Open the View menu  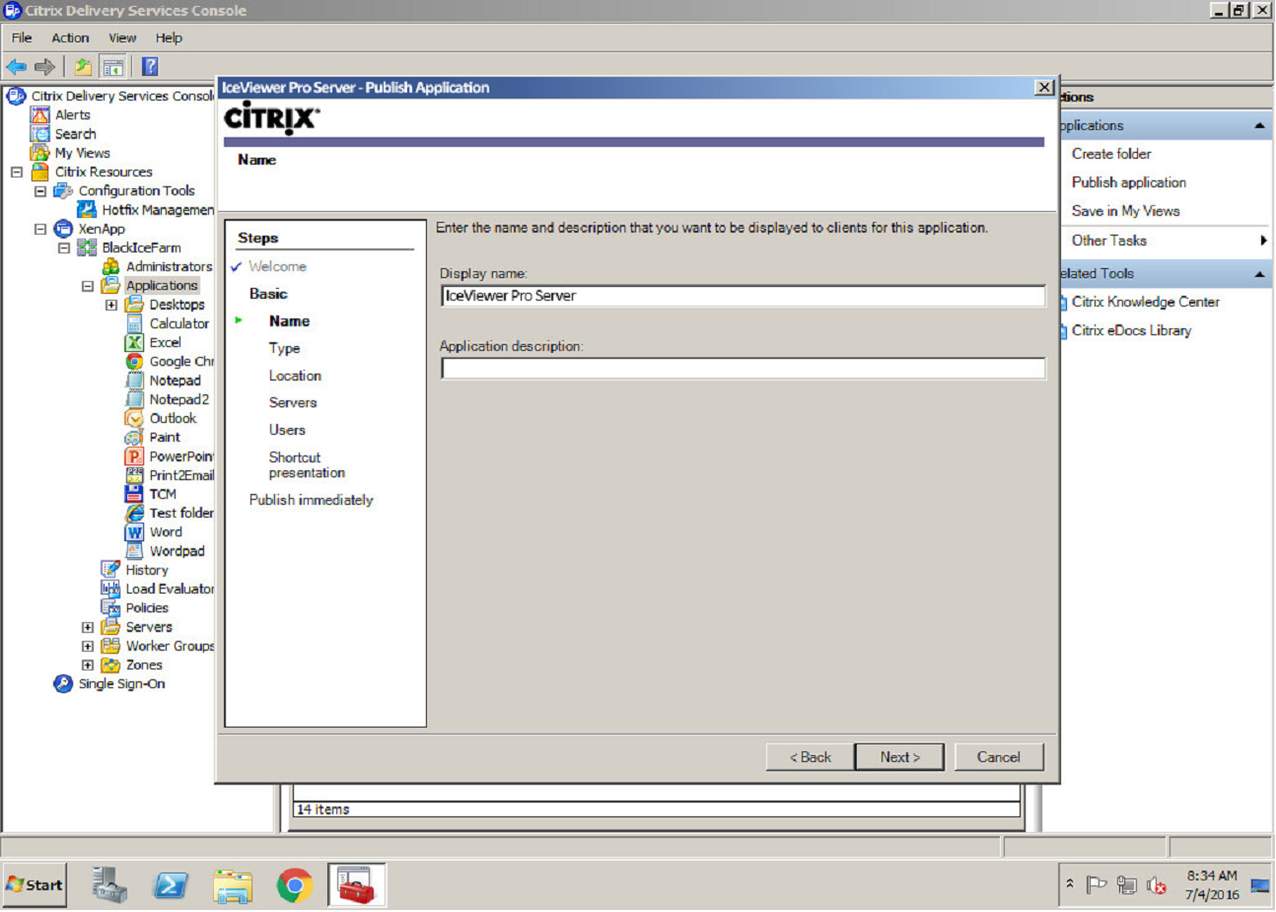tap(122, 38)
